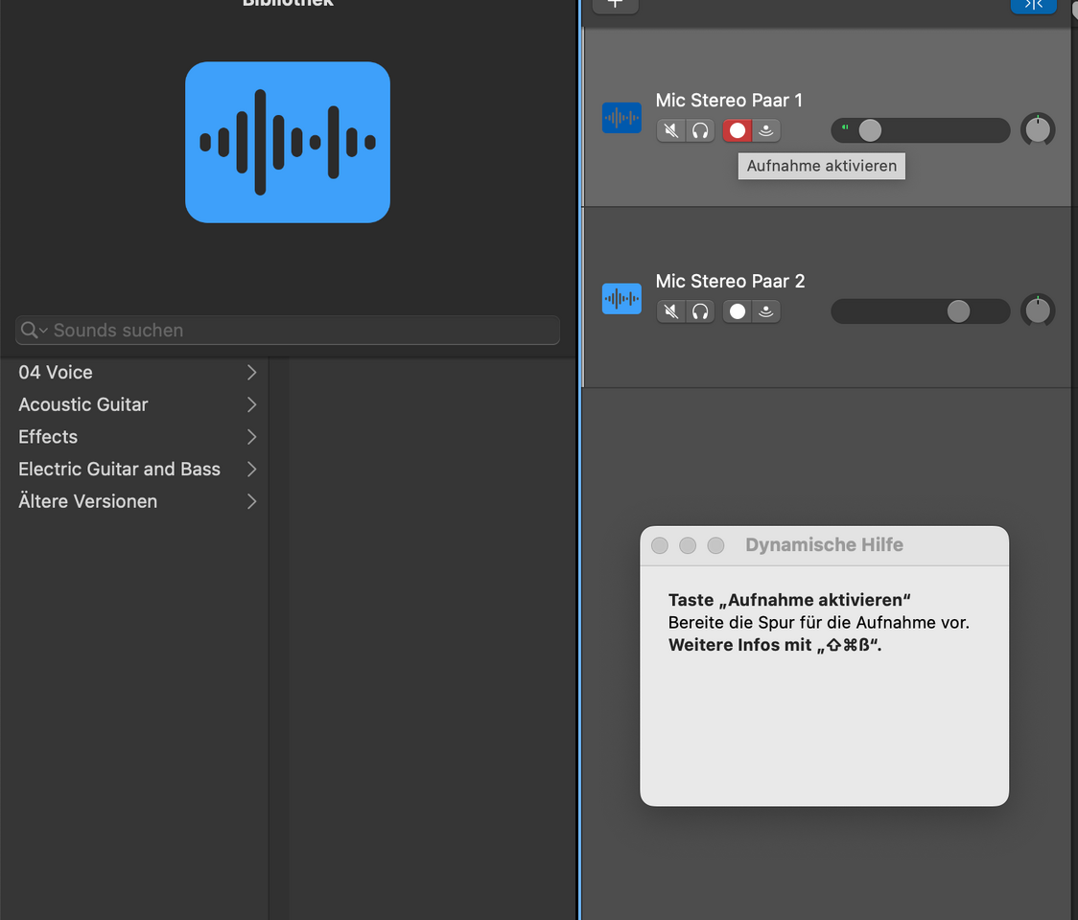Click the blue catch playhead button
This screenshot has width=1078, height=920.
point(1033,6)
